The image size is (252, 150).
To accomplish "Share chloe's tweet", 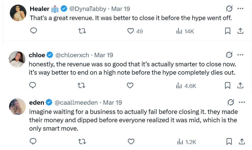I will point(240,85).
